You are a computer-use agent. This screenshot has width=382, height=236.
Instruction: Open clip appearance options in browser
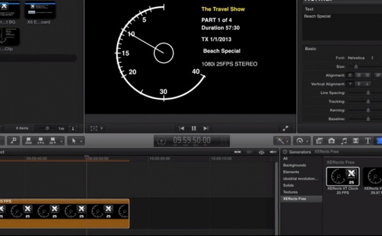[x=73, y=128]
